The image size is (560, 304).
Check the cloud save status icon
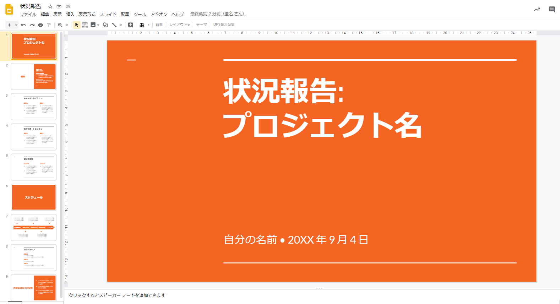pyautogui.click(x=68, y=6)
